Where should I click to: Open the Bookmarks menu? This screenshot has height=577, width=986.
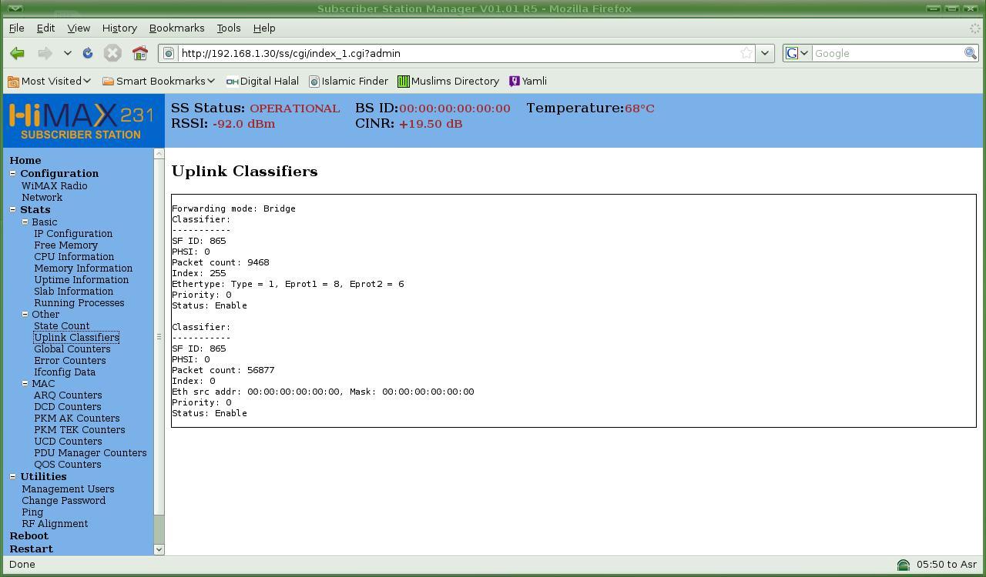[x=176, y=28]
